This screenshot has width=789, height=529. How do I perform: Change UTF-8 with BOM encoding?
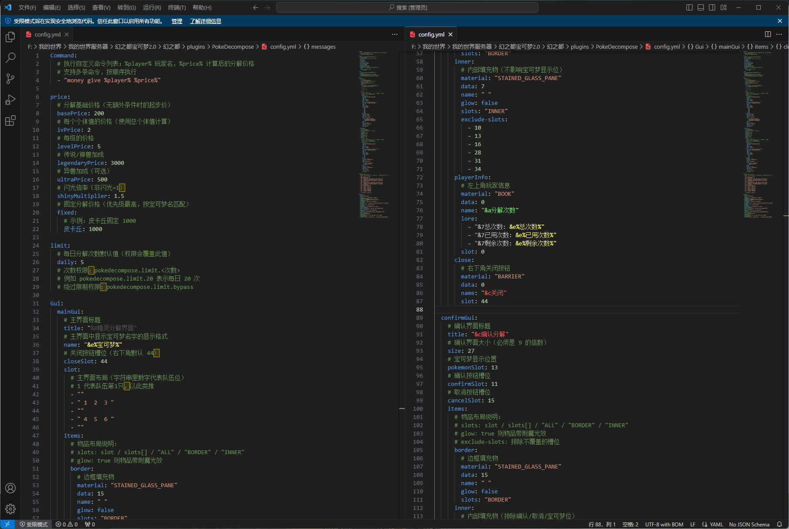pos(664,524)
